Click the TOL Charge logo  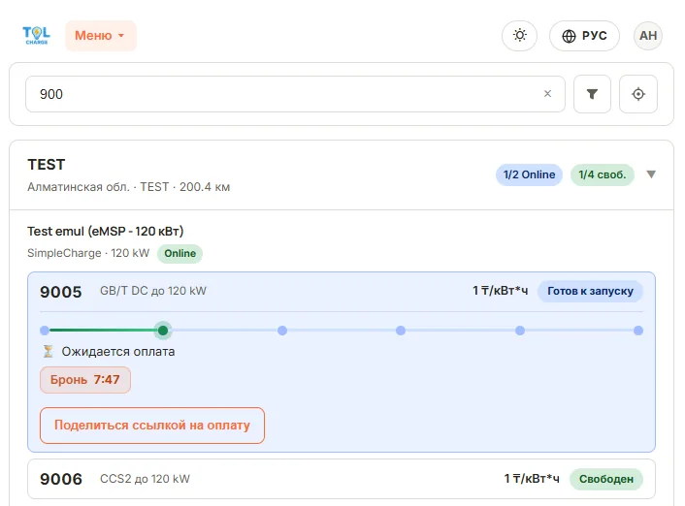click(36, 35)
